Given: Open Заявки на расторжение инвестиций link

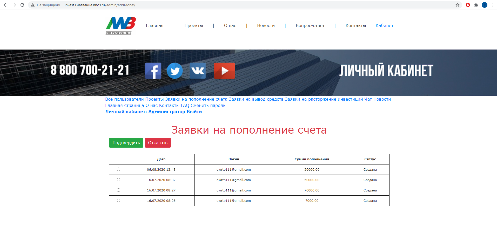Looking at the screenshot, I should (324, 99).
